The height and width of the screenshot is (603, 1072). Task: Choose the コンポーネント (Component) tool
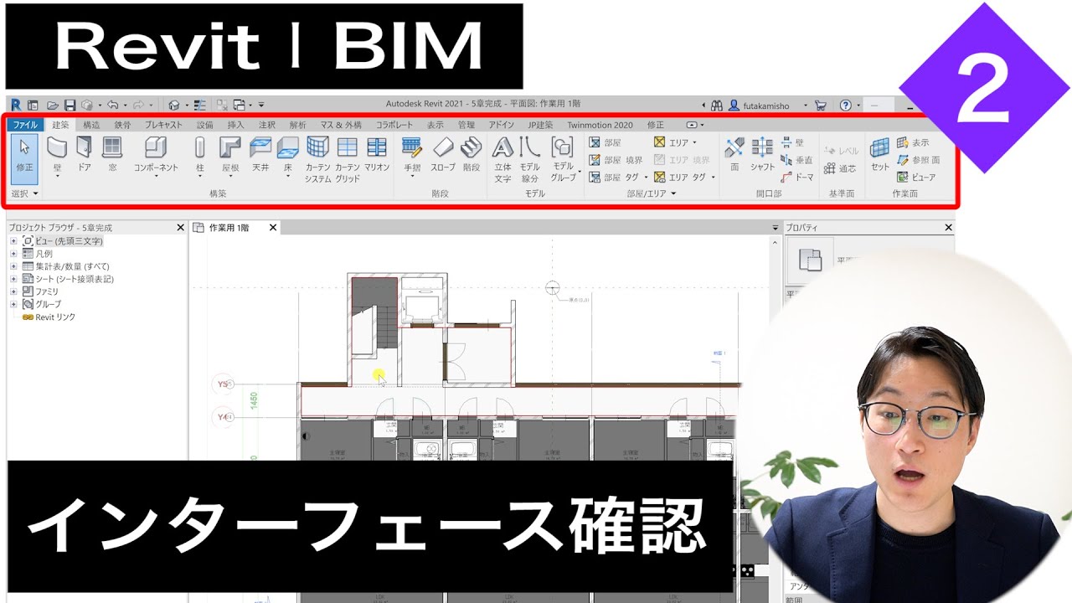click(x=156, y=157)
